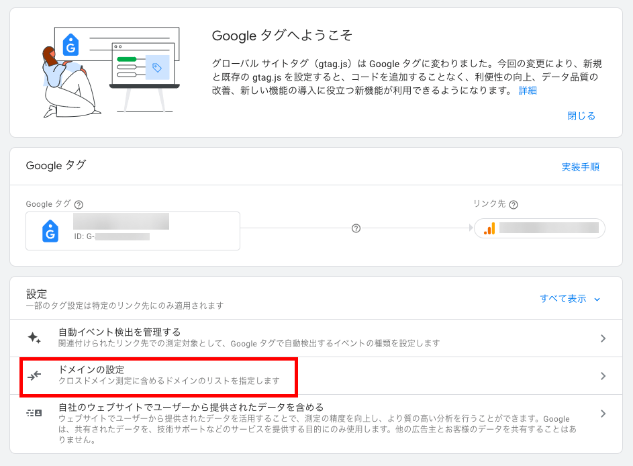Viewport: 633px width, 466px height.
Task: Click the help icon on the tag connector line
Action: click(x=356, y=228)
